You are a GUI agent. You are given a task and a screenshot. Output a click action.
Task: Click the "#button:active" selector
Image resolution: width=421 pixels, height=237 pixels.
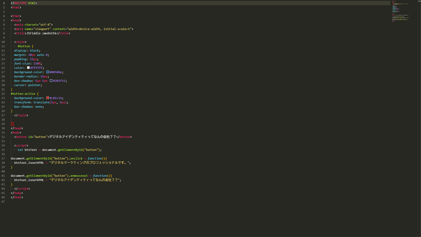23,94
